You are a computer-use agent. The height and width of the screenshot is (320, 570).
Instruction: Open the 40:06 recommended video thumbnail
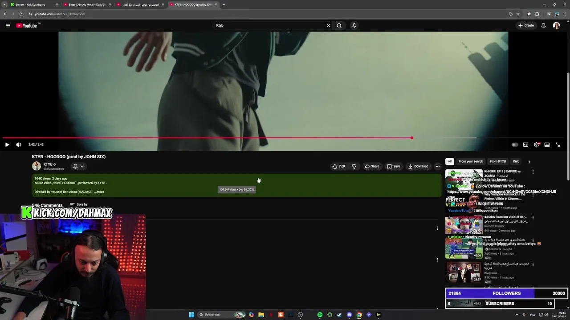pyautogui.click(x=464, y=248)
